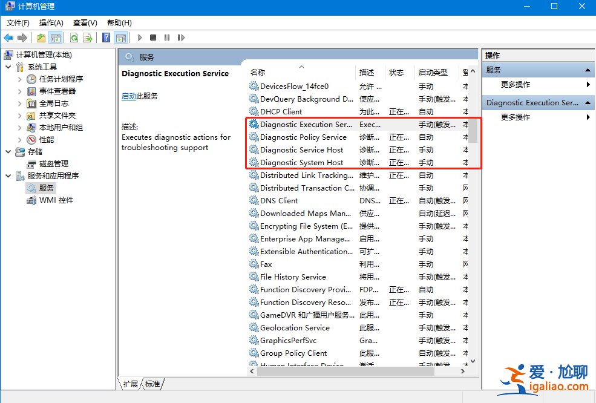Viewport: 596px width, 403px height.
Task: Toggle the Action pane visibility button
Action: click(121, 38)
